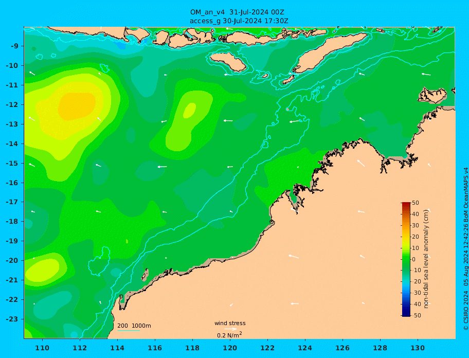Click the latitude label -12
Screen dimensions: 469x358
12,105
